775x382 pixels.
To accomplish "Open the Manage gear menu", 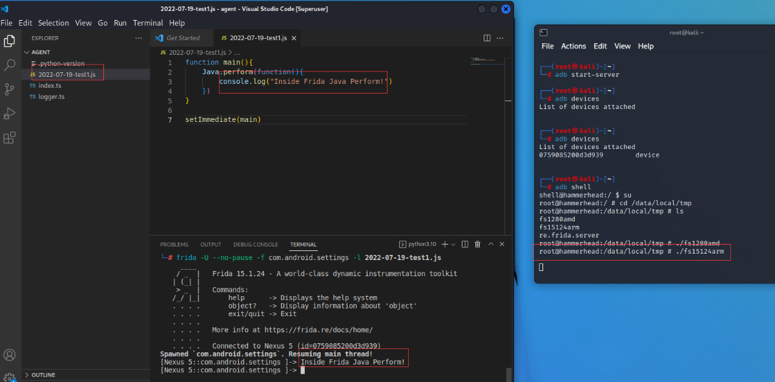I will (x=10, y=377).
